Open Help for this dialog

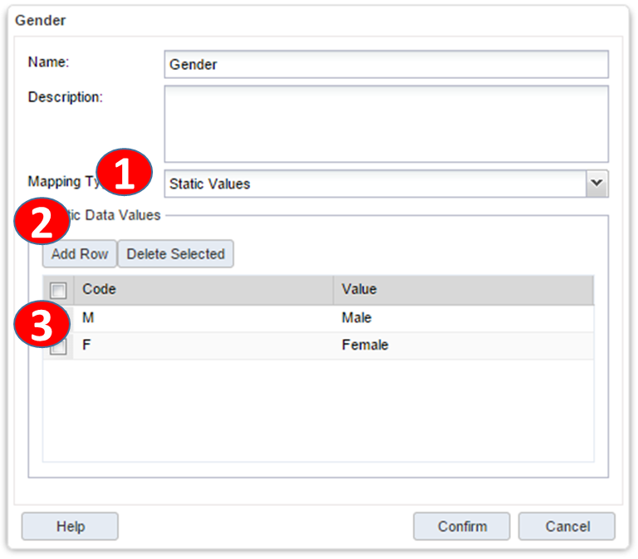click(x=70, y=526)
